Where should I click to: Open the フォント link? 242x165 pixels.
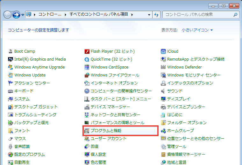click(22, 131)
